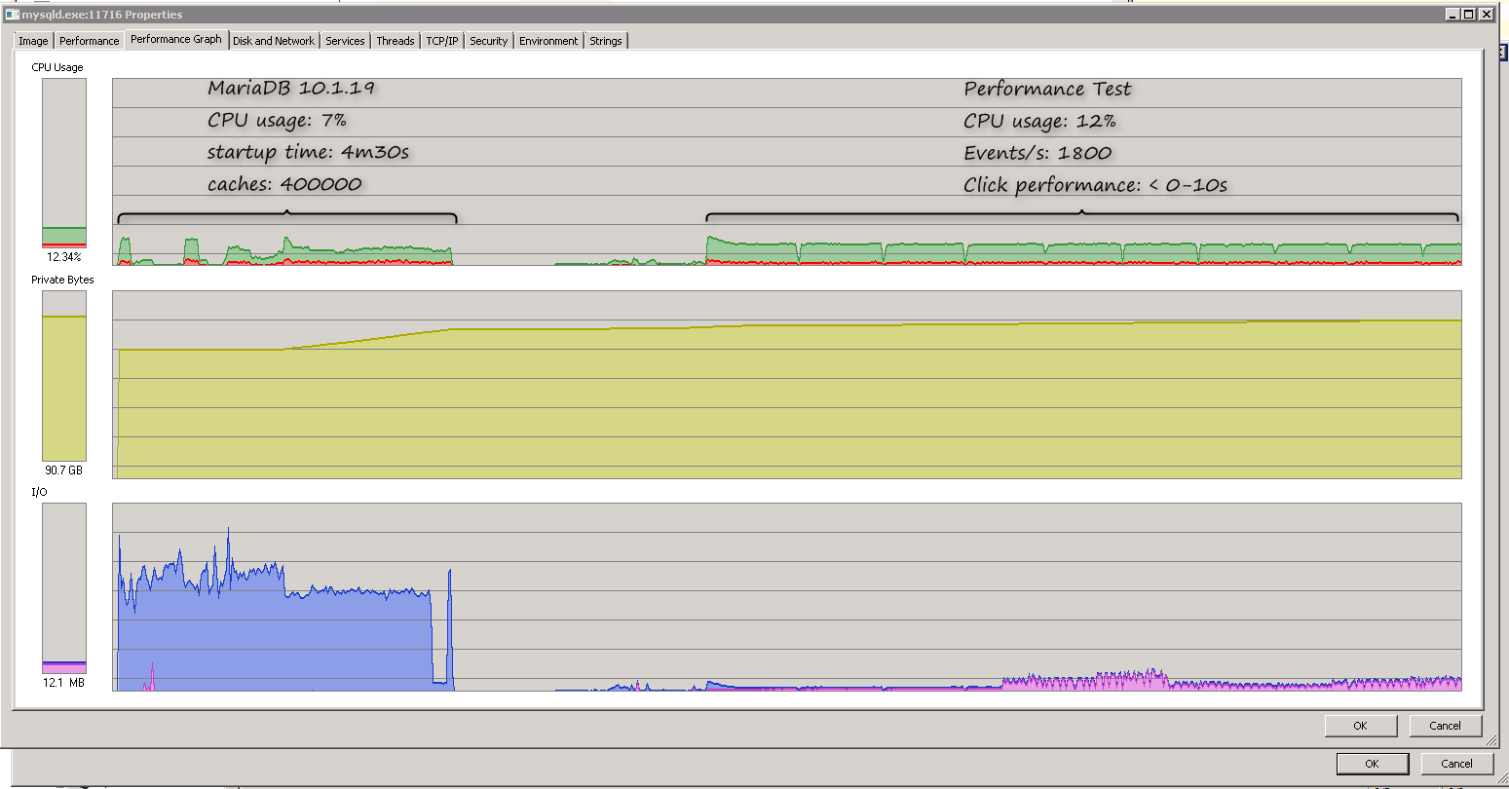Click the Private Bytes gauge showing 90.7 GB
Image resolution: width=1509 pixels, height=789 pixels.
pyautogui.click(x=64, y=376)
